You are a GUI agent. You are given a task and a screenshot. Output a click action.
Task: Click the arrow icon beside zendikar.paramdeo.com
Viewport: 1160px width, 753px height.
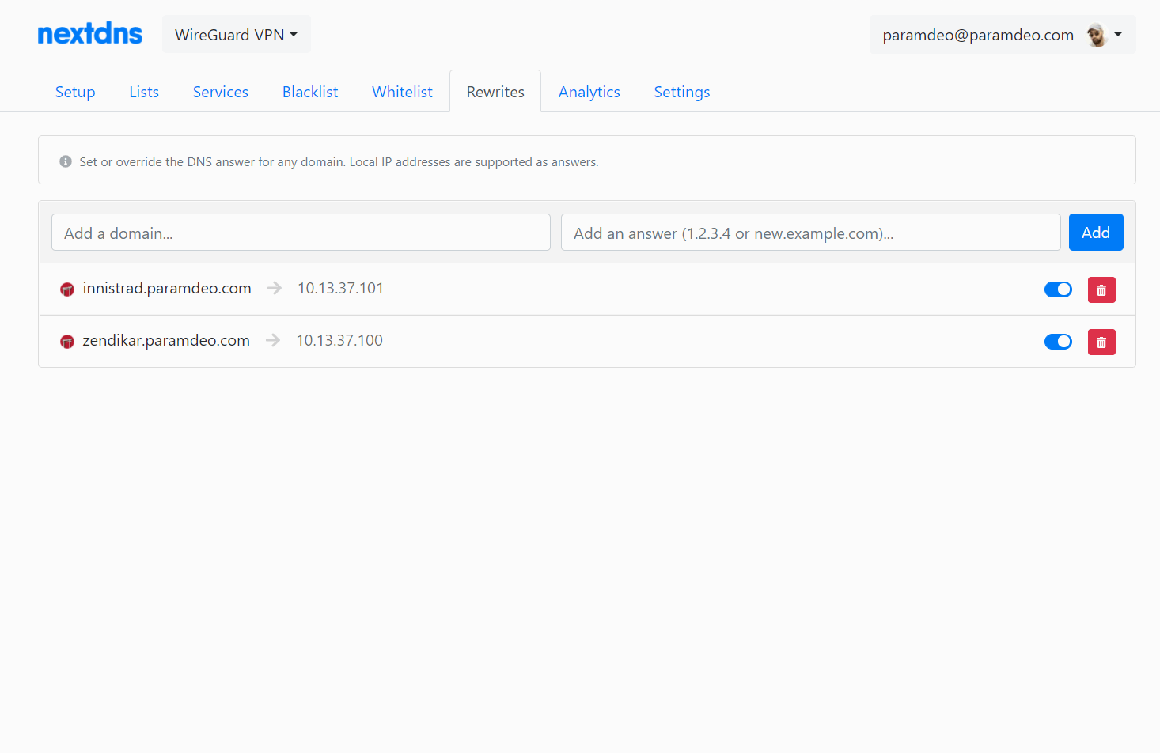point(273,340)
